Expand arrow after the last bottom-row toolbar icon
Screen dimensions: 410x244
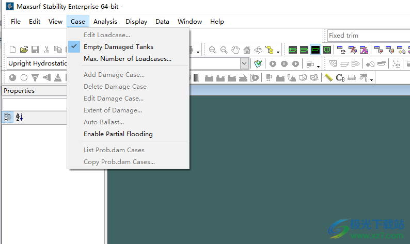(371, 80)
